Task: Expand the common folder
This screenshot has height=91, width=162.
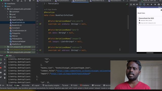Action: click(x=7, y=12)
